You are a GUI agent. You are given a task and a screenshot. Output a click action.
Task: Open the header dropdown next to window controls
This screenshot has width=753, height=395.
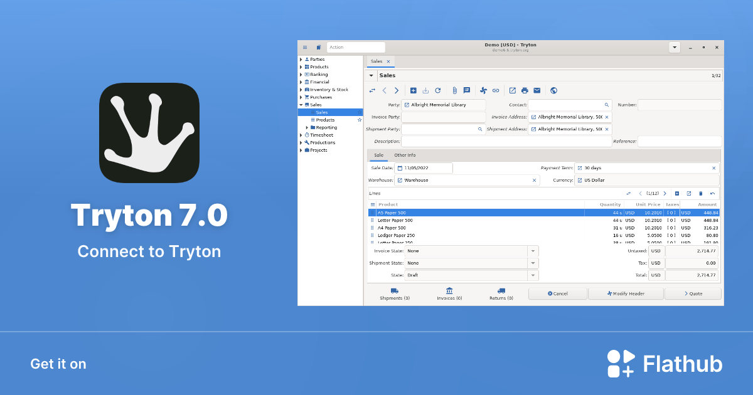pos(675,47)
